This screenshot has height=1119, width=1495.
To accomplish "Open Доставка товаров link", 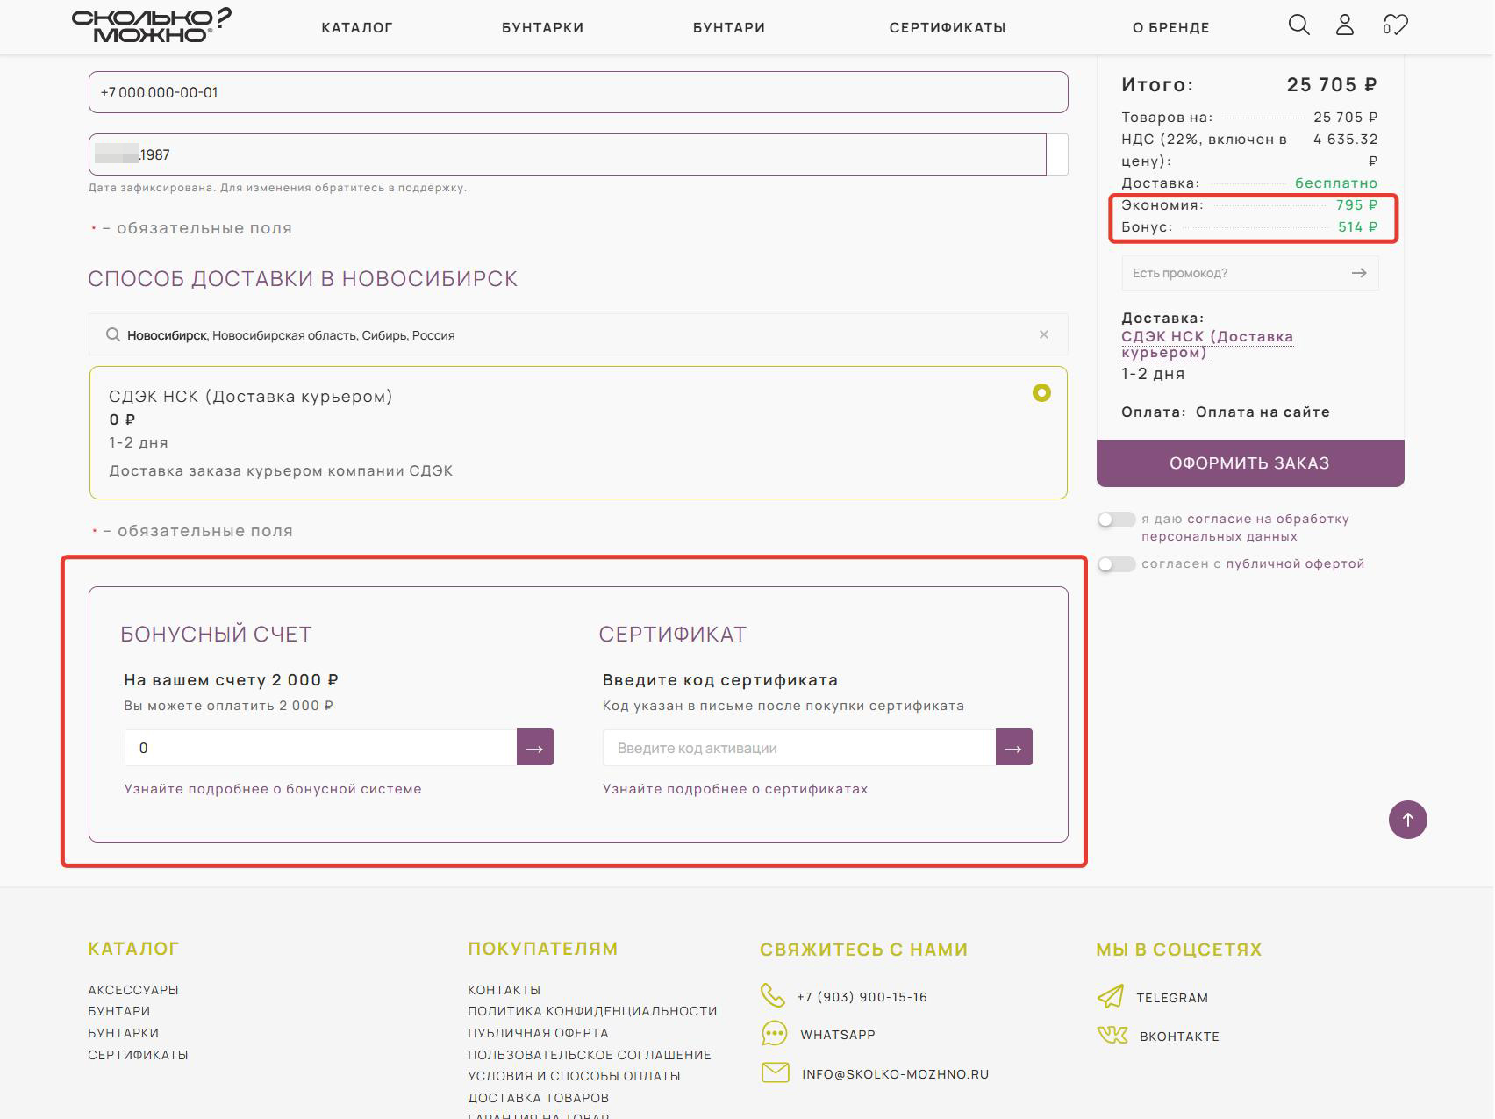I will click(x=538, y=1098).
